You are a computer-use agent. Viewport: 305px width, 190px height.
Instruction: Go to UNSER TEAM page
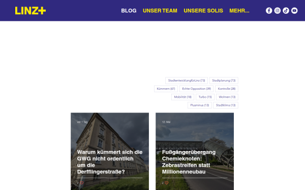(x=160, y=11)
